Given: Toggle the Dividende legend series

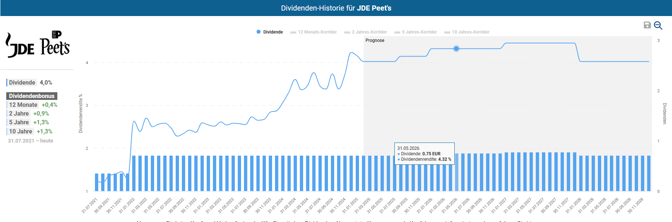Looking at the screenshot, I should tap(270, 32).
